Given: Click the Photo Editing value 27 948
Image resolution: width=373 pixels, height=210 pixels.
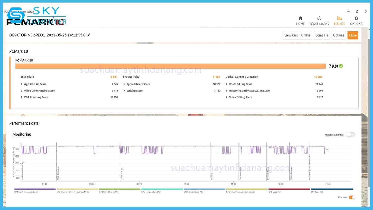Looking at the screenshot, I should click(319, 84).
